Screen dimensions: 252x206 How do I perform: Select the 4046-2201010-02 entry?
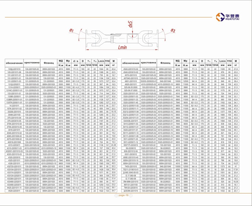(14, 133)
